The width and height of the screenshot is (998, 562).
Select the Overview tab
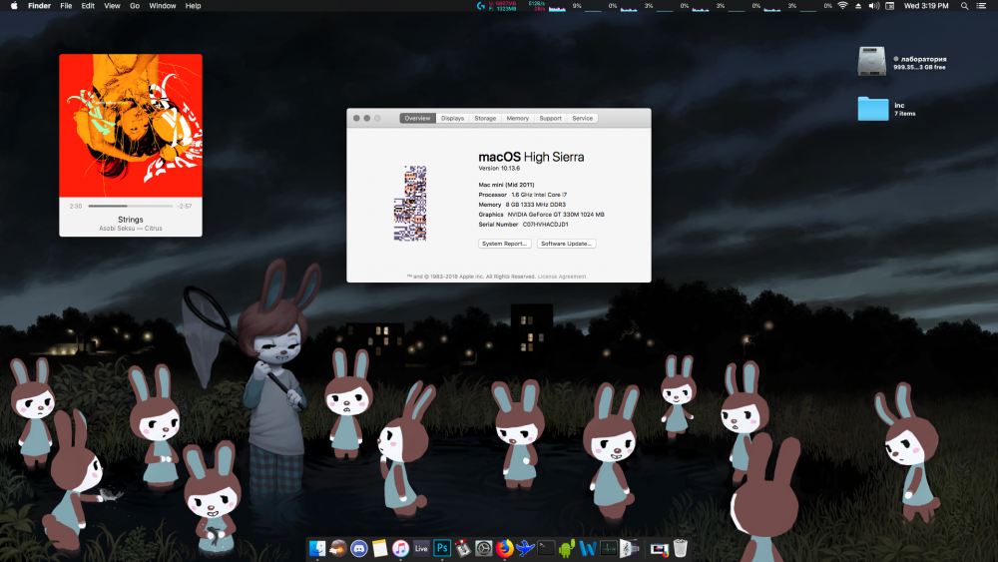[x=417, y=119]
